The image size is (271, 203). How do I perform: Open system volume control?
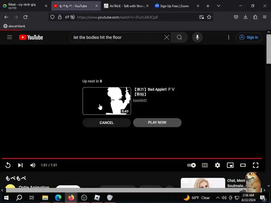pos(224,198)
